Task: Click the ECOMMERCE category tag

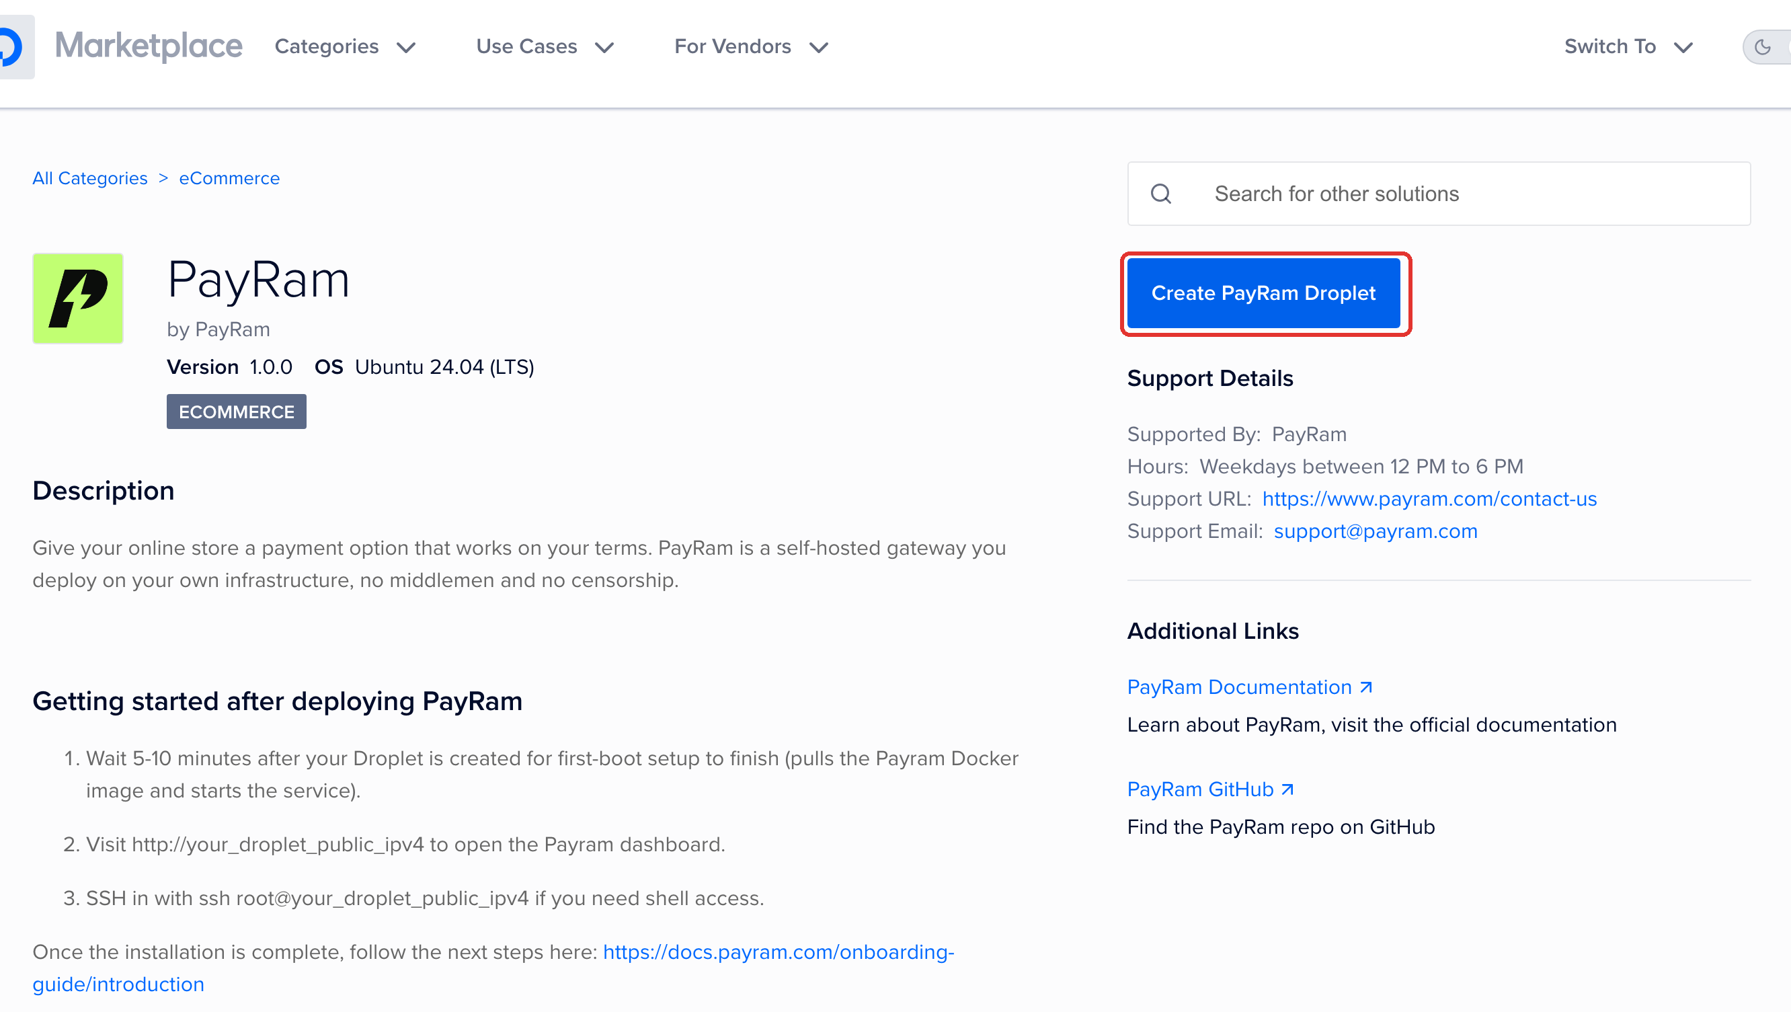Action: click(x=237, y=412)
